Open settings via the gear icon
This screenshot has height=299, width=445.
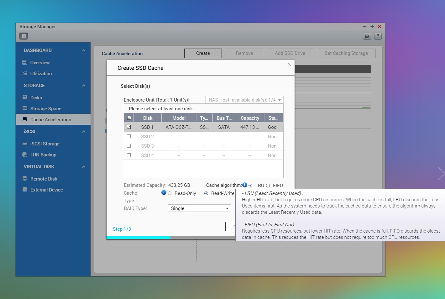367,36
